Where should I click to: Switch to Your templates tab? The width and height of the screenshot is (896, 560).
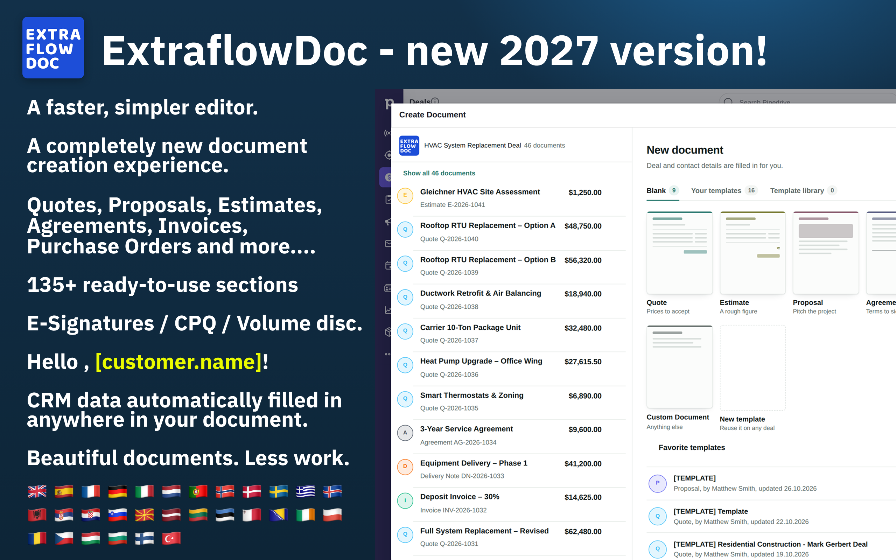coord(724,191)
